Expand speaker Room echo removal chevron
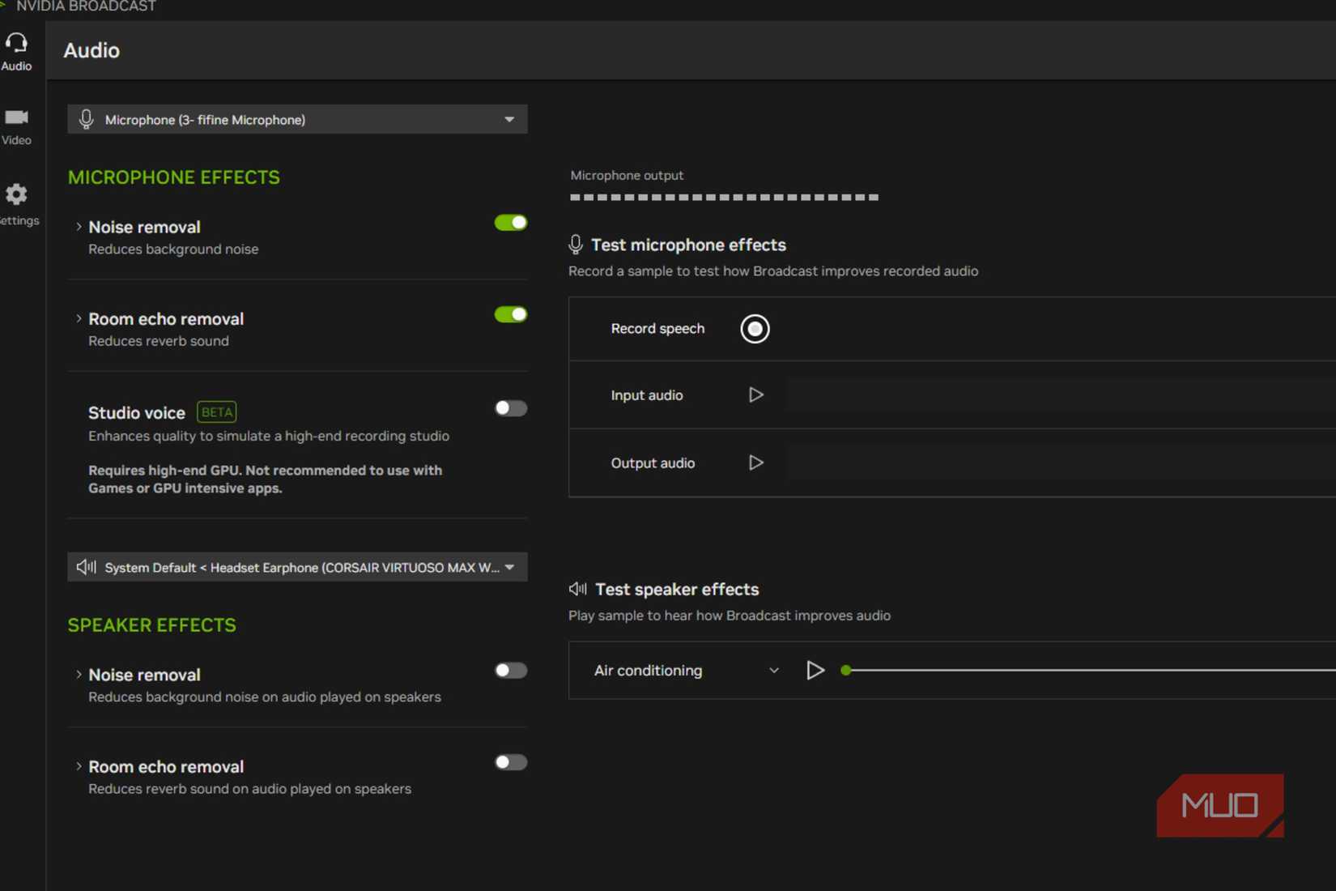 pos(79,765)
